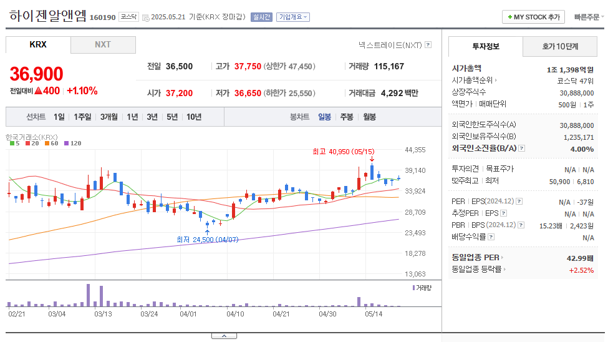Viewport: 608px width, 342px height.
Task: Select the 5년 line chart period
Action: (172, 117)
